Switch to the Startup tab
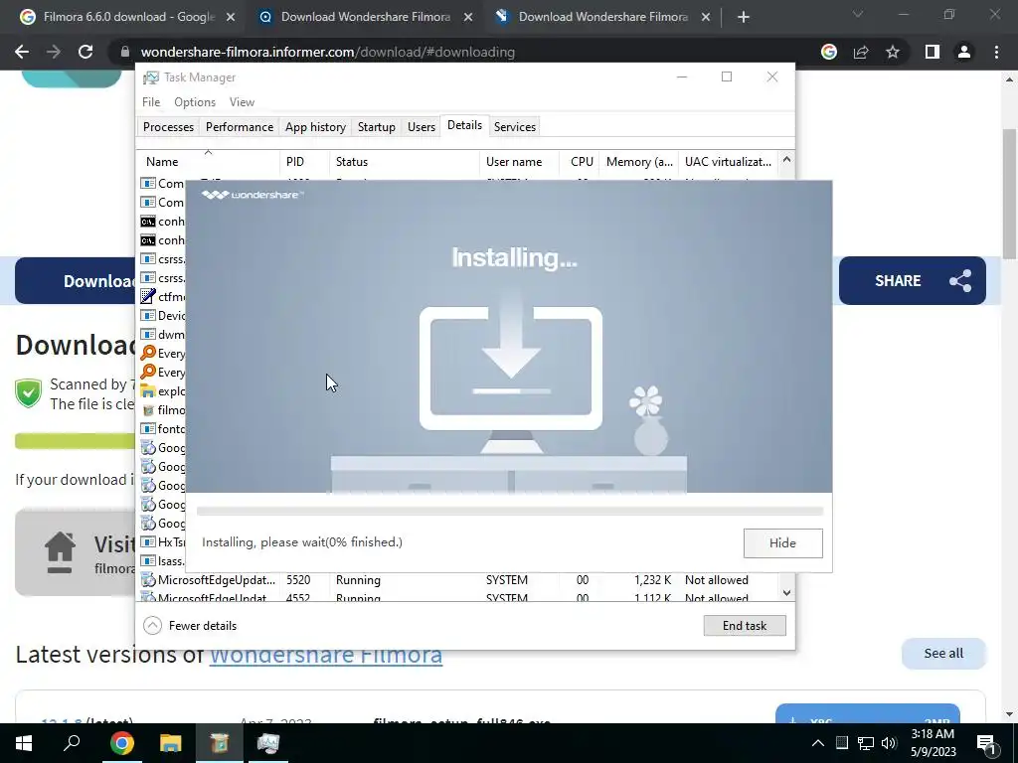 (377, 126)
